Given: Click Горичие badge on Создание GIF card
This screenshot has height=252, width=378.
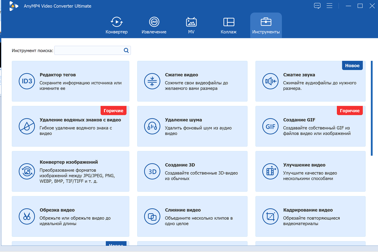Looking at the screenshot, I should (x=350, y=111).
